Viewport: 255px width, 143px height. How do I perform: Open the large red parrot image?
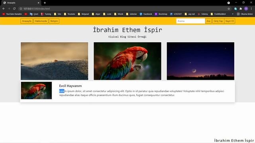click(127, 61)
